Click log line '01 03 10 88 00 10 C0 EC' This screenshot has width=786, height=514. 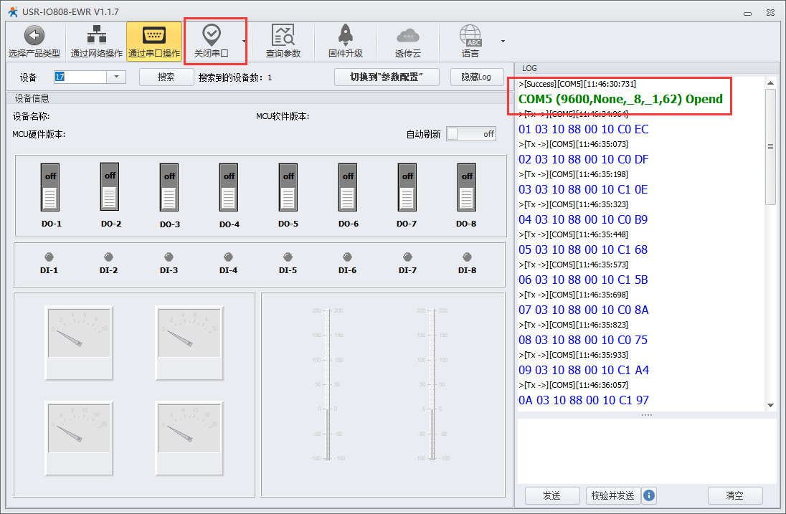(584, 129)
